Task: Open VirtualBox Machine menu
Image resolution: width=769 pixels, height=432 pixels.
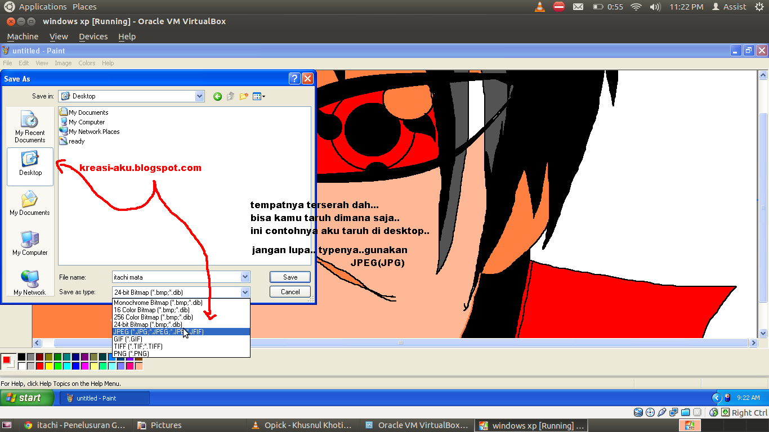Action: 23,37
